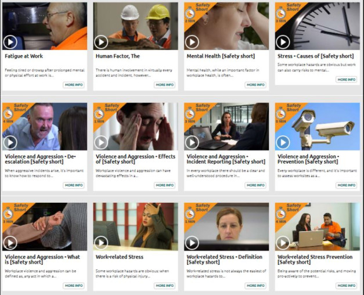The width and height of the screenshot is (364, 295).
Task: Play the Stress Causes of clock video
Action: click(x=283, y=42)
